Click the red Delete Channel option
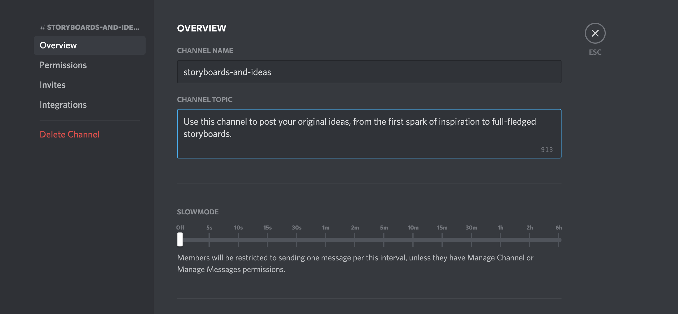The width and height of the screenshot is (678, 314). 70,135
